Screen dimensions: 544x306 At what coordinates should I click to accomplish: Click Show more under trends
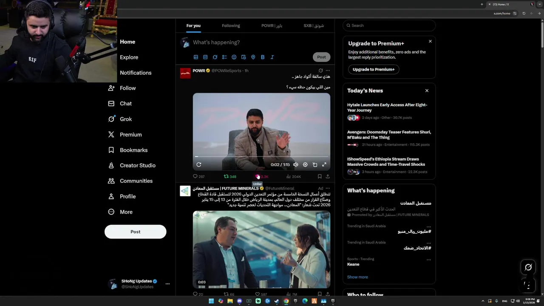[x=357, y=277]
